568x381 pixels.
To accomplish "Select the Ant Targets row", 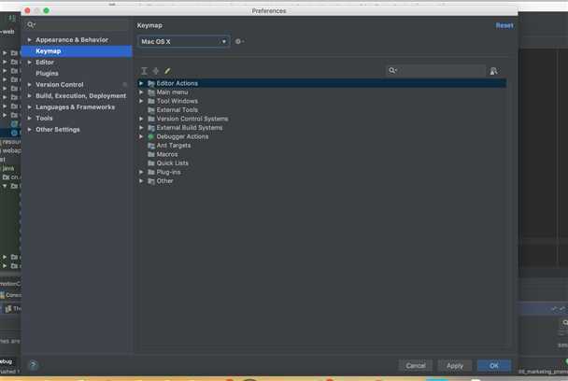I will pos(322,146).
